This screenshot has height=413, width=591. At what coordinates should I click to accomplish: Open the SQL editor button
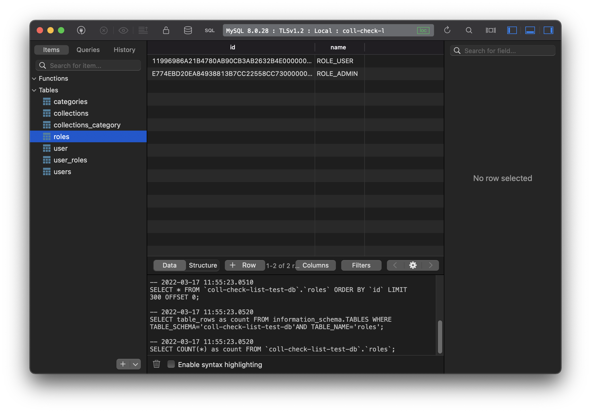pos(210,31)
